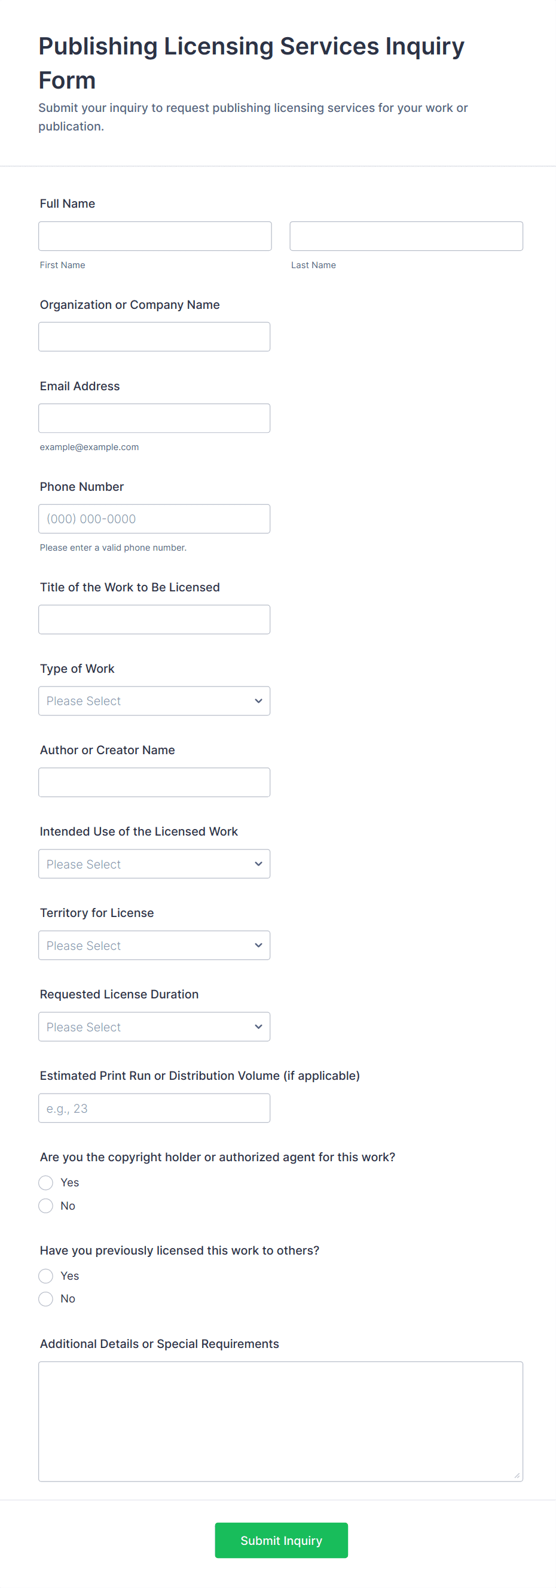Choose Yes for previously licensed question
Image resolution: width=556 pixels, height=1588 pixels.
pos(45,1276)
